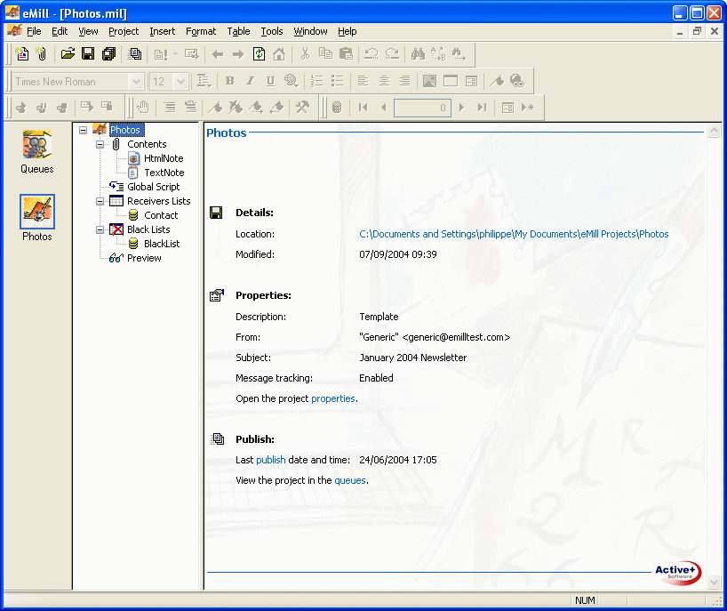Select Contact in the tree
The image size is (727, 611).
tap(161, 215)
